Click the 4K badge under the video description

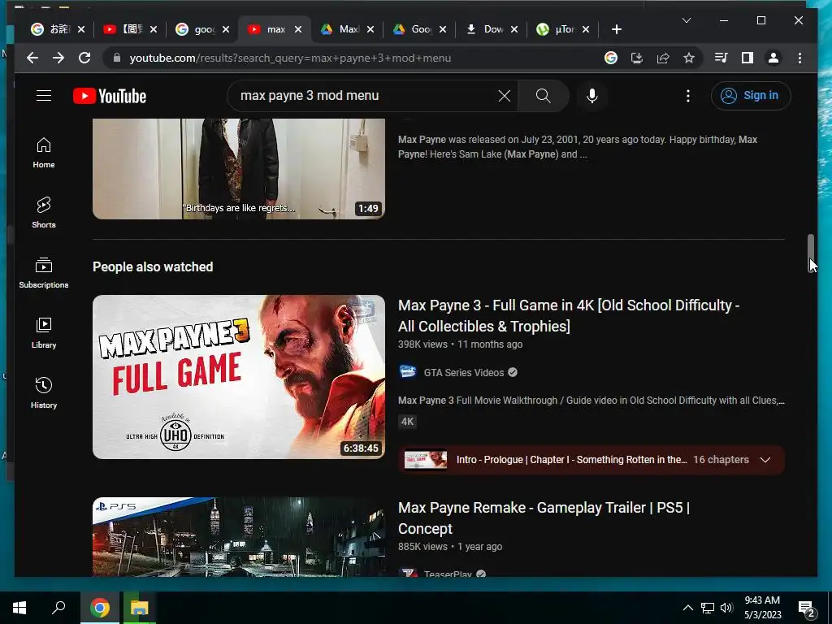tap(408, 422)
